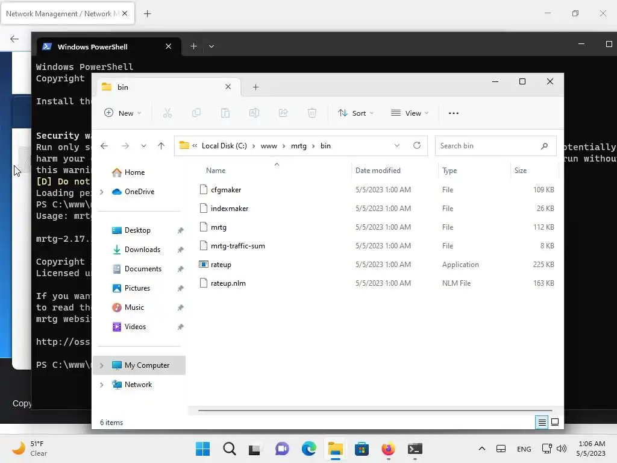This screenshot has width=617, height=463.
Task: Open the New dropdown menu
Action: coord(122,113)
